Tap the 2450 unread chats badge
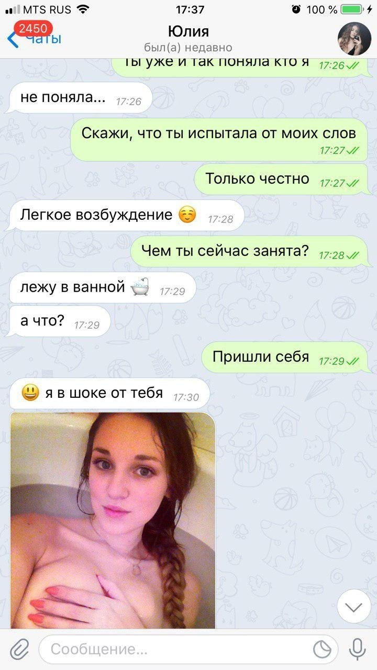 point(33,28)
